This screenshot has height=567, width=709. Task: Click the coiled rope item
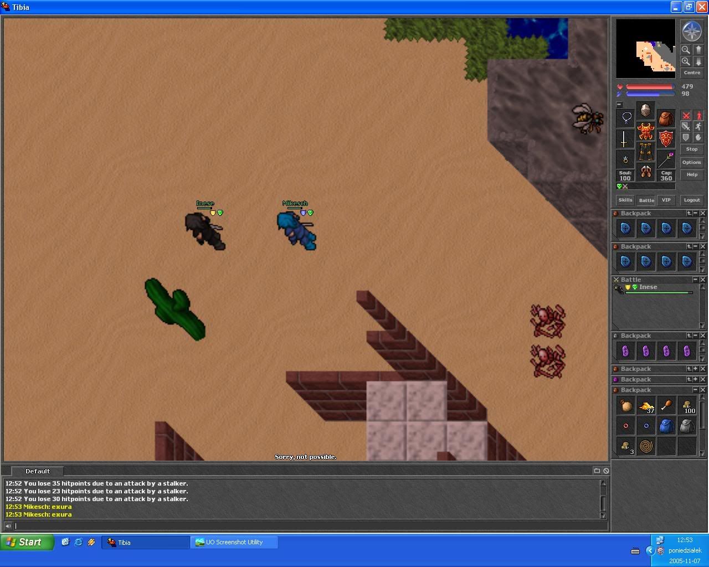click(x=646, y=446)
